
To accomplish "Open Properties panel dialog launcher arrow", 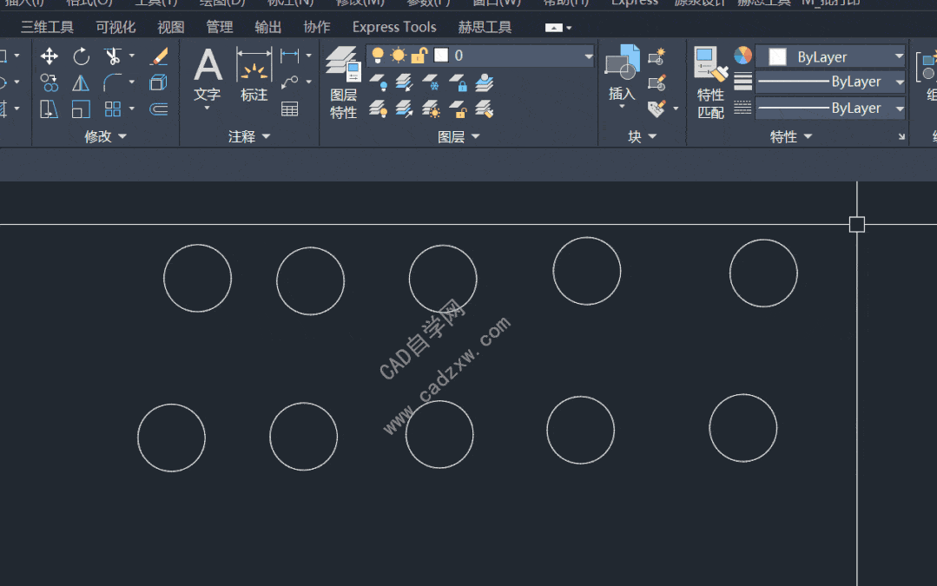I will point(901,137).
